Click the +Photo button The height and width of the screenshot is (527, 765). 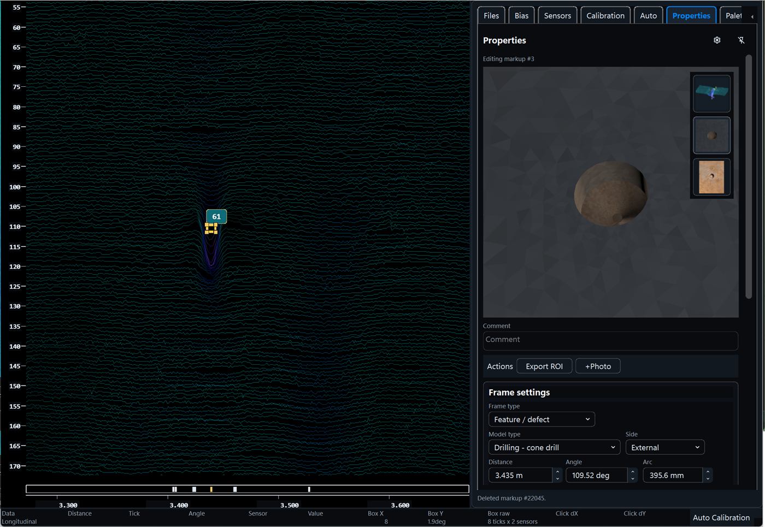click(598, 366)
